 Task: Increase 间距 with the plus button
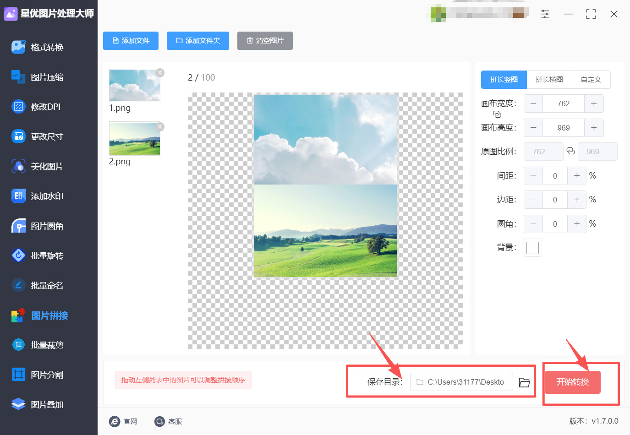[x=577, y=176]
